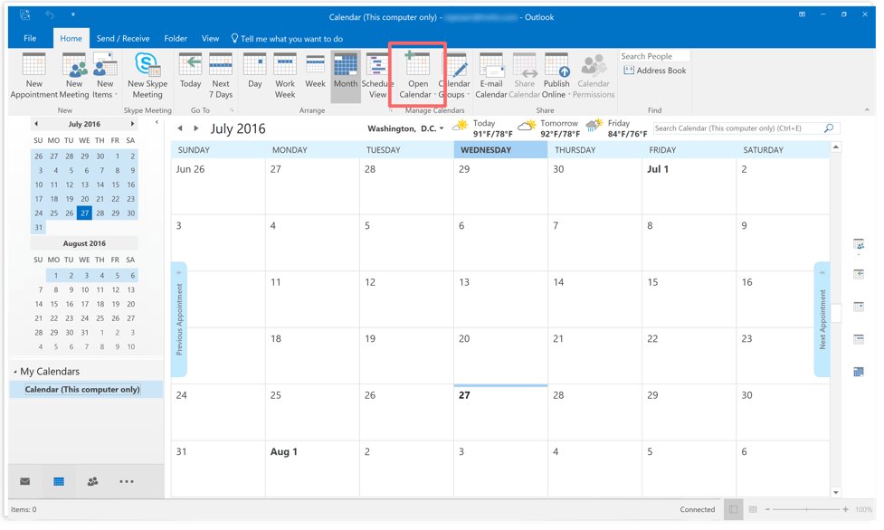This screenshot has width=884, height=530.
Task: Open Calendar dropdown in Manage Calendars
Action: point(418,76)
